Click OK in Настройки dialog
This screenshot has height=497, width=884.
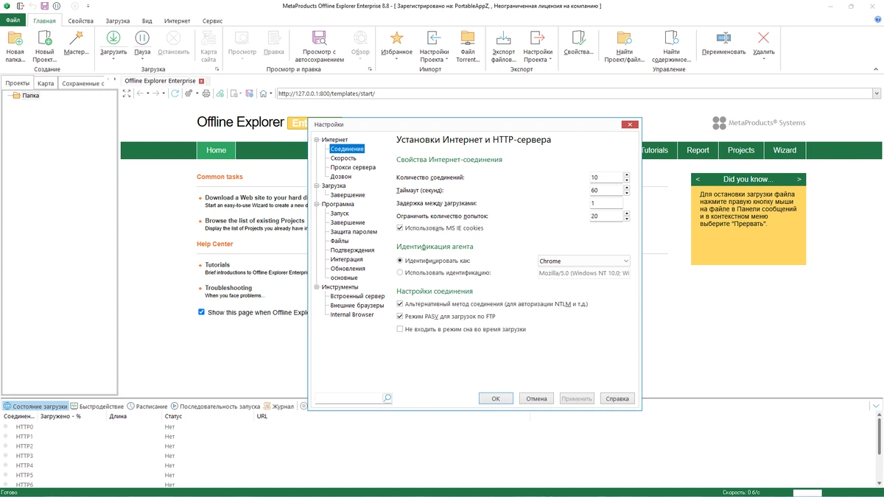click(x=496, y=398)
